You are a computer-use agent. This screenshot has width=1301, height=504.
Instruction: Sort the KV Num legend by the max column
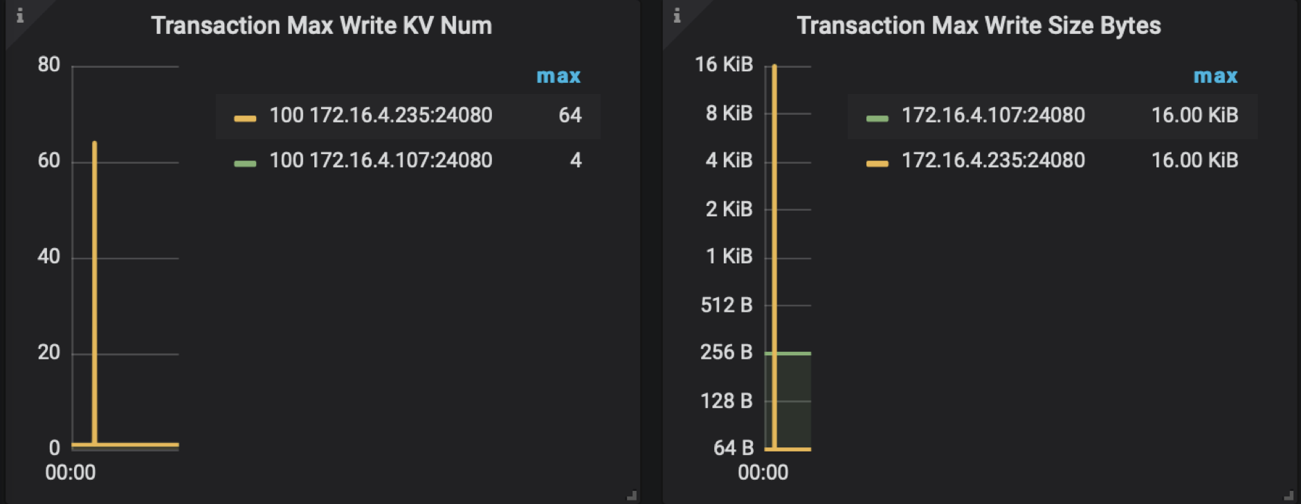(x=558, y=76)
